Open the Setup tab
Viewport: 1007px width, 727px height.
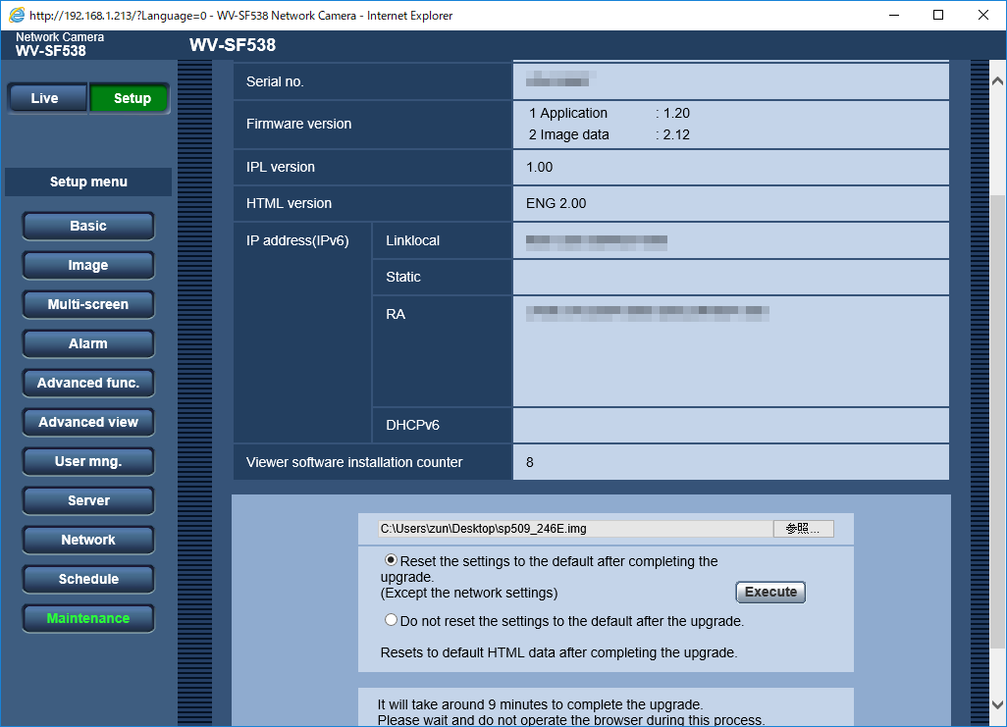(x=130, y=98)
